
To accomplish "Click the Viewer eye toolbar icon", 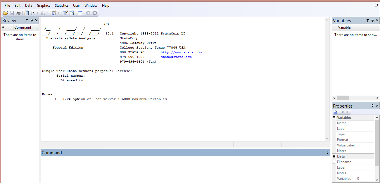I will click(33, 13).
